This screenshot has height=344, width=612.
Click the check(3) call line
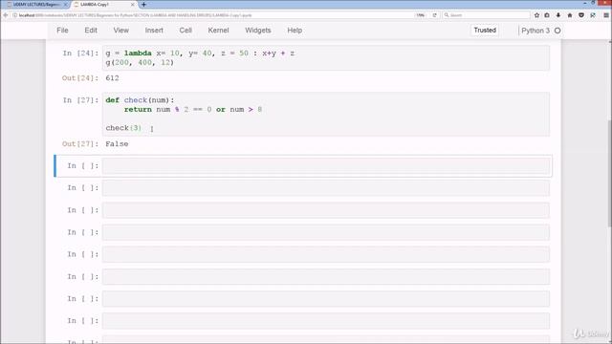pyautogui.click(x=123, y=128)
